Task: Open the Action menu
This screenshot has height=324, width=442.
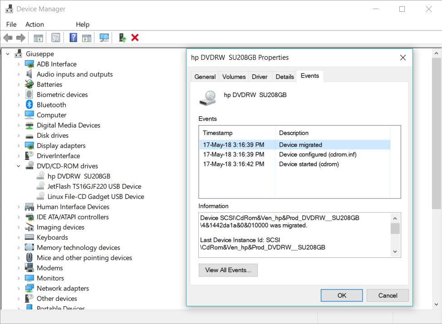Action: coord(34,24)
